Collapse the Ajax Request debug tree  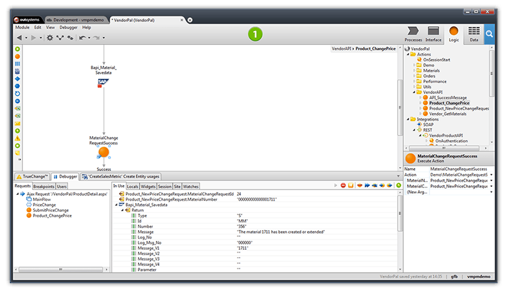tap(17, 194)
